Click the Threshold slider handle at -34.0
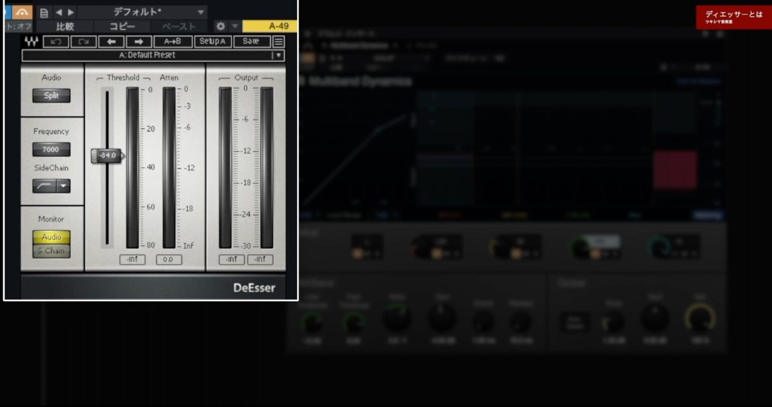The height and width of the screenshot is (407, 772). point(107,156)
